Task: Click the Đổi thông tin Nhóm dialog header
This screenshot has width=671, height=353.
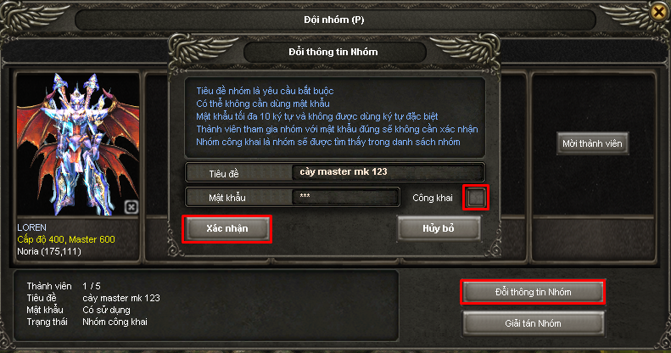Action: (x=334, y=53)
